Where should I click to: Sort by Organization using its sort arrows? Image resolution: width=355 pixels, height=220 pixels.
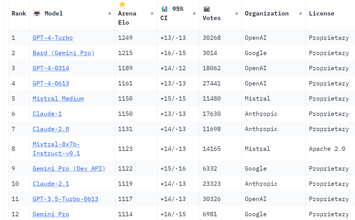(x=301, y=13)
